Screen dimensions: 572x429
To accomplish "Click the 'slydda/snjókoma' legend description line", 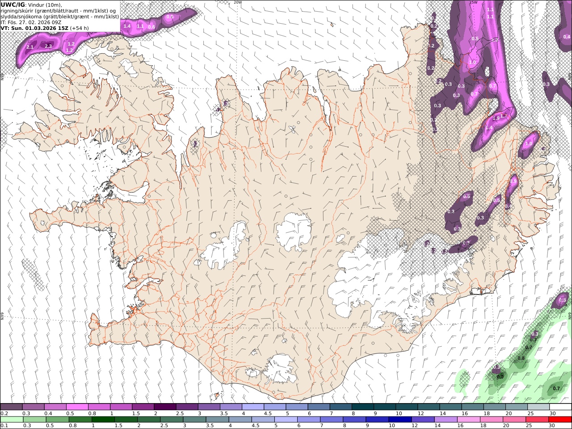I will pos(59,16).
